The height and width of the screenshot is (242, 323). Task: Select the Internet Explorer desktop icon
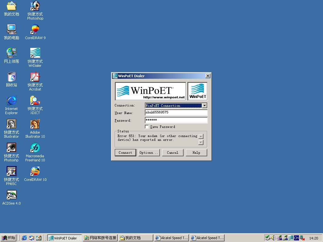tap(12, 105)
